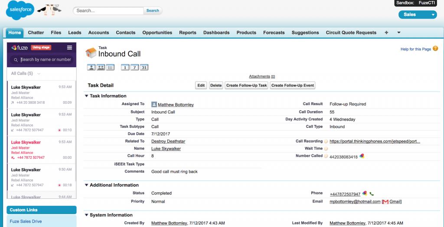Click the Salesforce cloud logo
The image size is (444, 227).
20,10
